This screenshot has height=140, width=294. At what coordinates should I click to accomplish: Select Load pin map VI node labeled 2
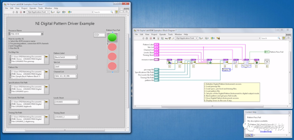[180, 62]
